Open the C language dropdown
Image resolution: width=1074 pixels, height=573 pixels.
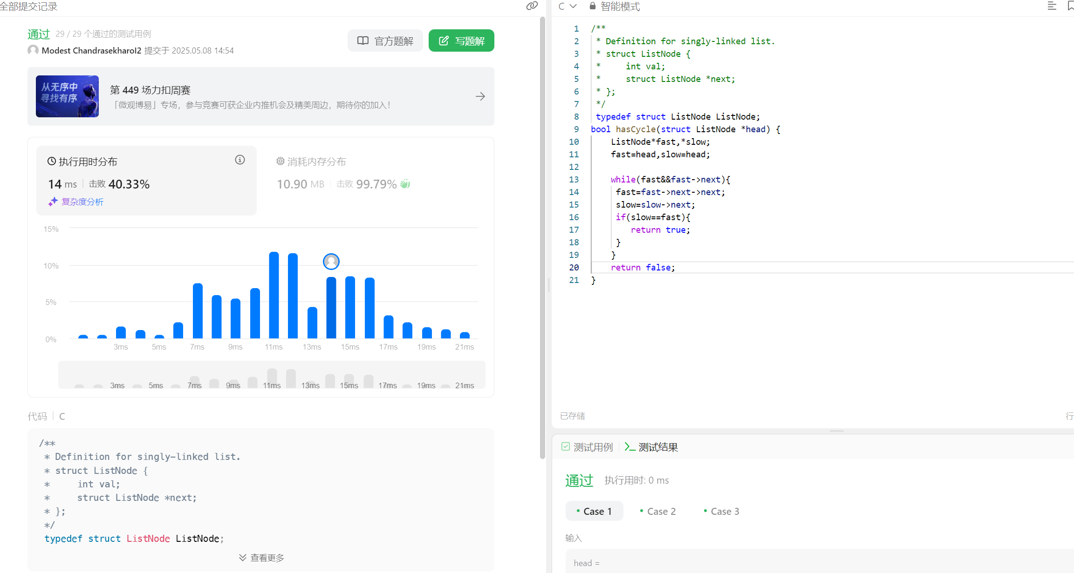(568, 6)
